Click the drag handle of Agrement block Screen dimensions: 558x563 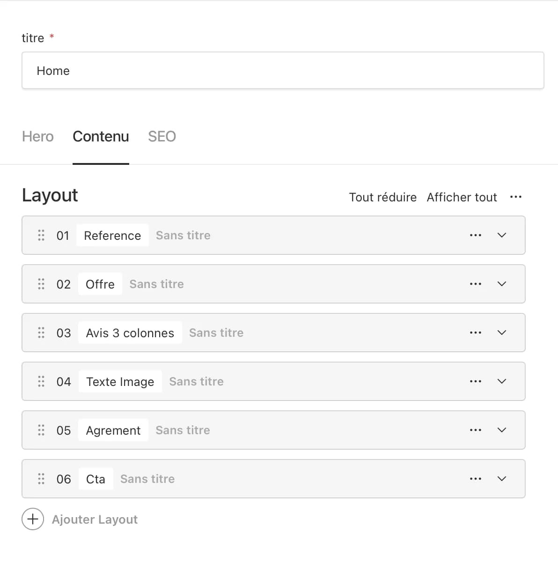(x=41, y=430)
